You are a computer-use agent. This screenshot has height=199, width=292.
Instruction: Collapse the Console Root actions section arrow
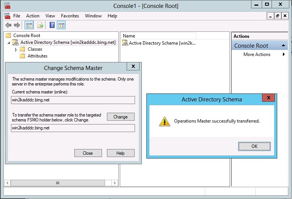click(x=283, y=45)
